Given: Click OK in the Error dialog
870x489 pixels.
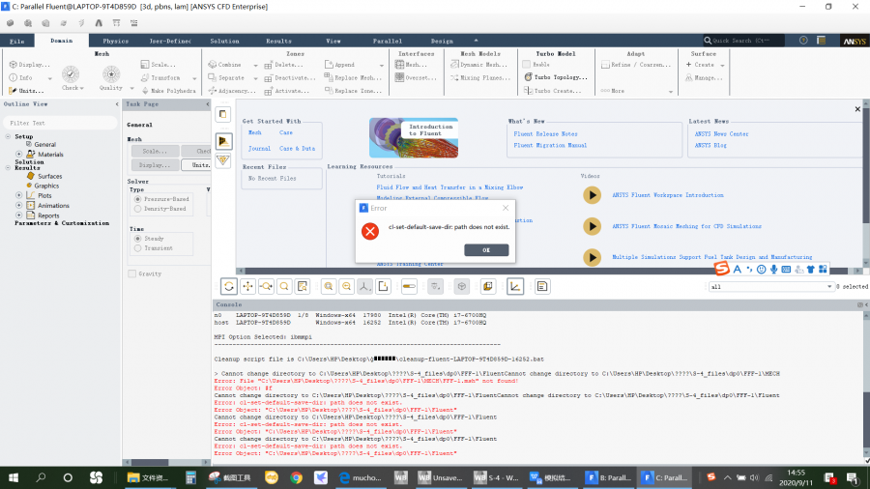Looking at the screenshot, I should coord(486,250).
